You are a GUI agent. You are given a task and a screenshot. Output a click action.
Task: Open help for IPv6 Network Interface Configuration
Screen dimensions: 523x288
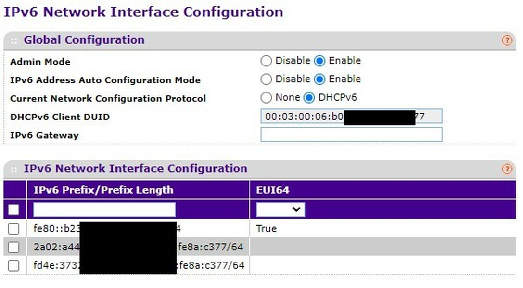pos(507,169)
